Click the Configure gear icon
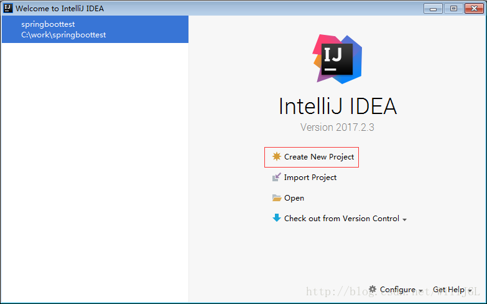487x304 pixels. (373, 289)
